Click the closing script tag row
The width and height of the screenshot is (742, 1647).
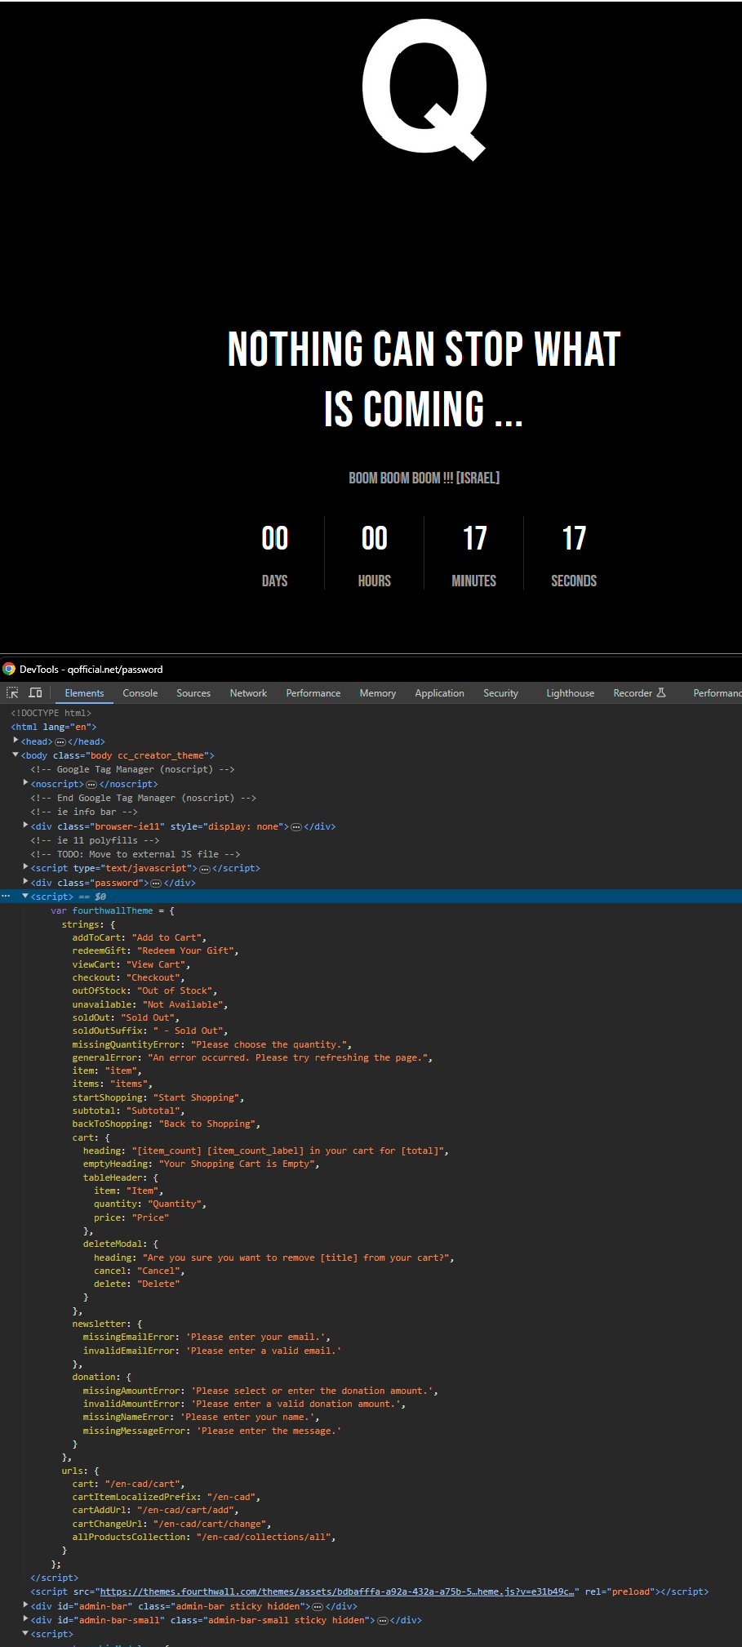coord(54,1578)
